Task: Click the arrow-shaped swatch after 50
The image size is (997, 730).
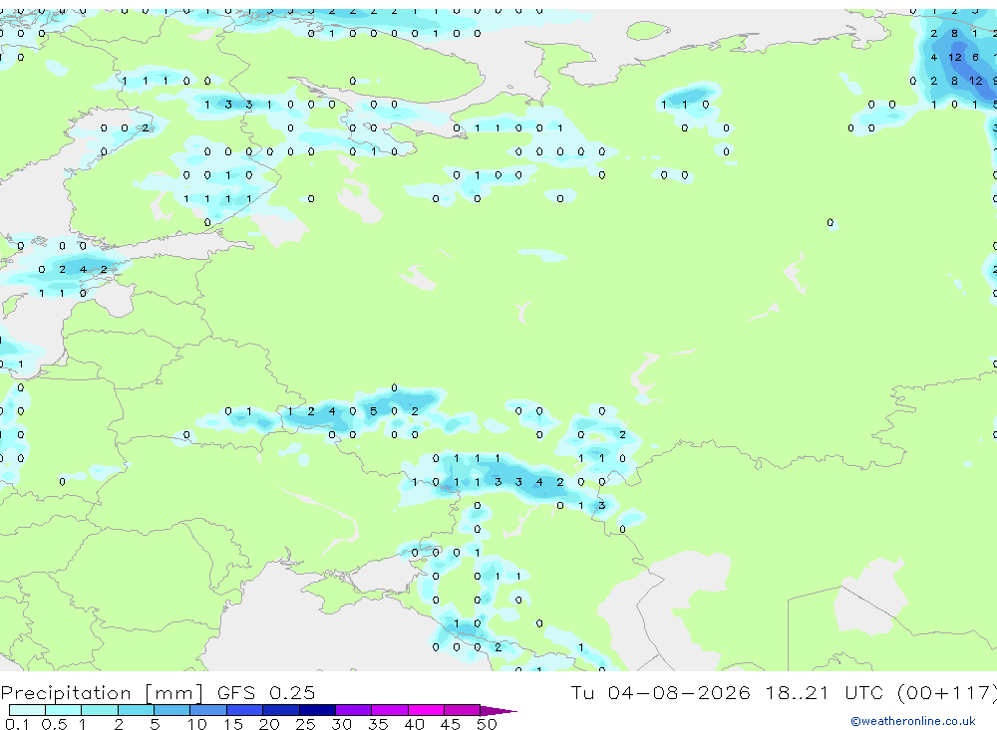Action: [x=499, y=710]
